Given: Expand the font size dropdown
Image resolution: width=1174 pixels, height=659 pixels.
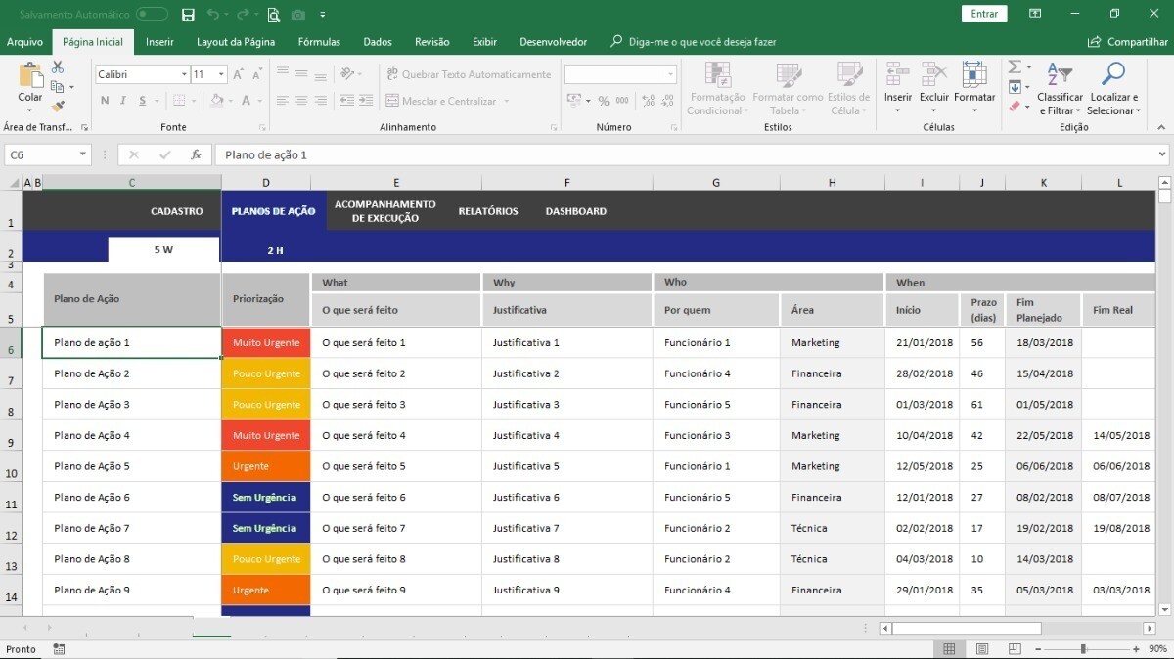Looking at the screenshot, I should tap(222, 74).
